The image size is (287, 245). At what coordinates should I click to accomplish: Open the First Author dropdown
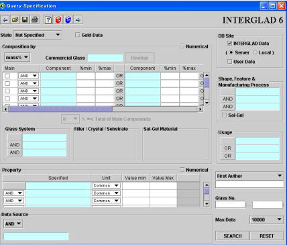tap(249, 176)
